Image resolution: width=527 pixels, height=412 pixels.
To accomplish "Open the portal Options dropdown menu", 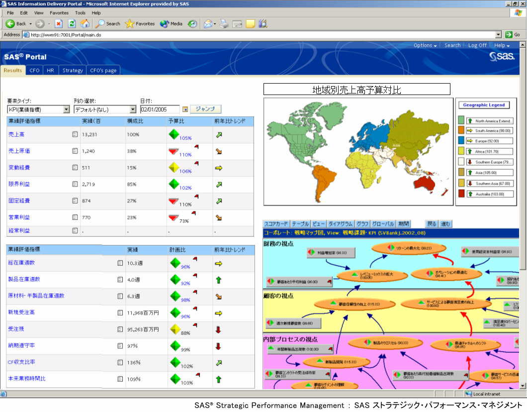I will (425, 45).
